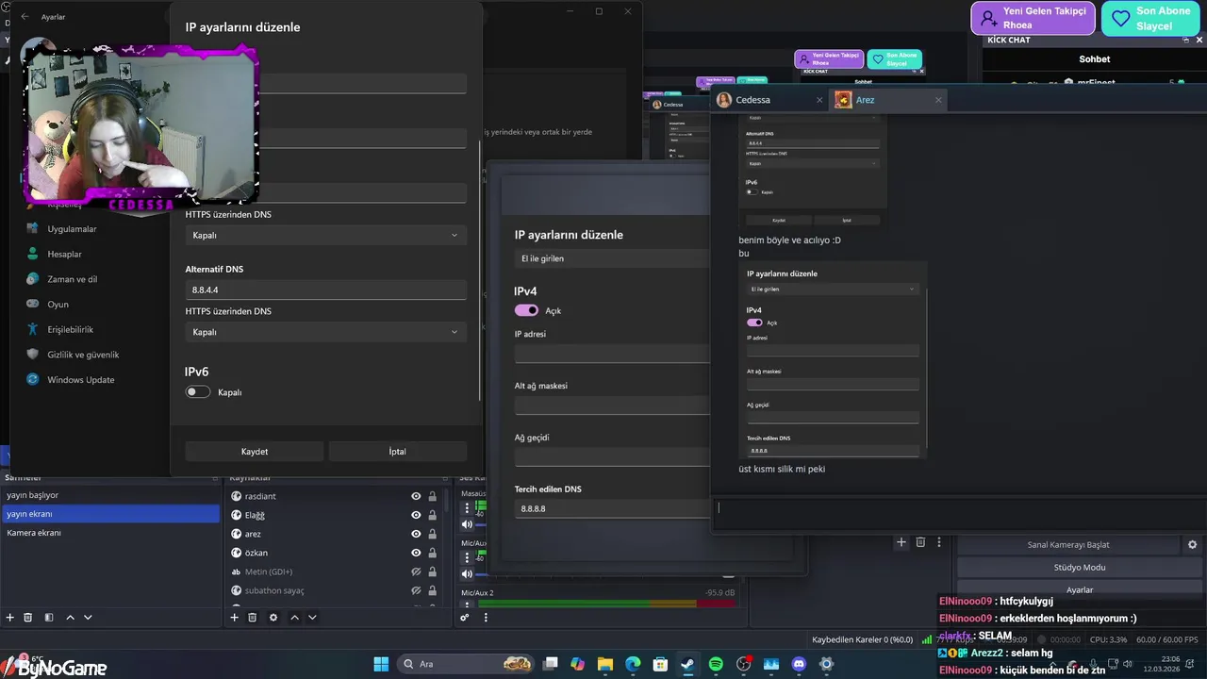
Task: Add a new source with the plus icon
Action: click(x=235, y=618)
